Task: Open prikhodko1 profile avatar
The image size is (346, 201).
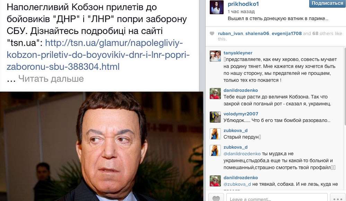Action: click(216, 7)
